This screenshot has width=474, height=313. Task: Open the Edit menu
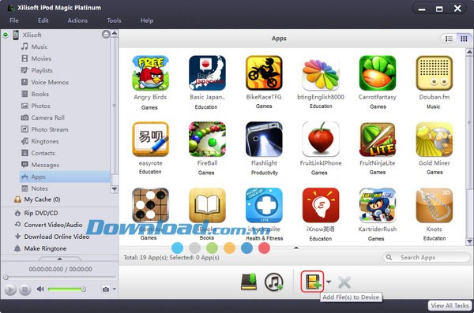pos(43,20)
